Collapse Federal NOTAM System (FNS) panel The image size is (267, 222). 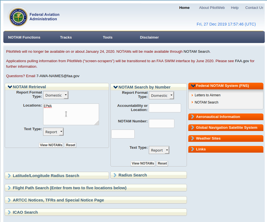click(x=226, y=86)
